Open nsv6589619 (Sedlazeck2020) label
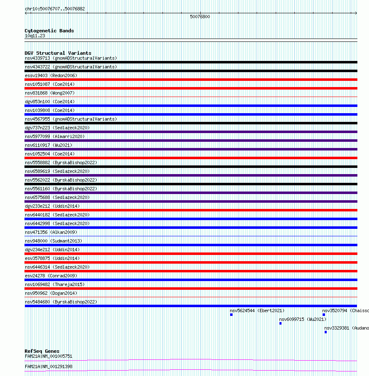This screenshot has height=376, width=369. click(57, 171)
